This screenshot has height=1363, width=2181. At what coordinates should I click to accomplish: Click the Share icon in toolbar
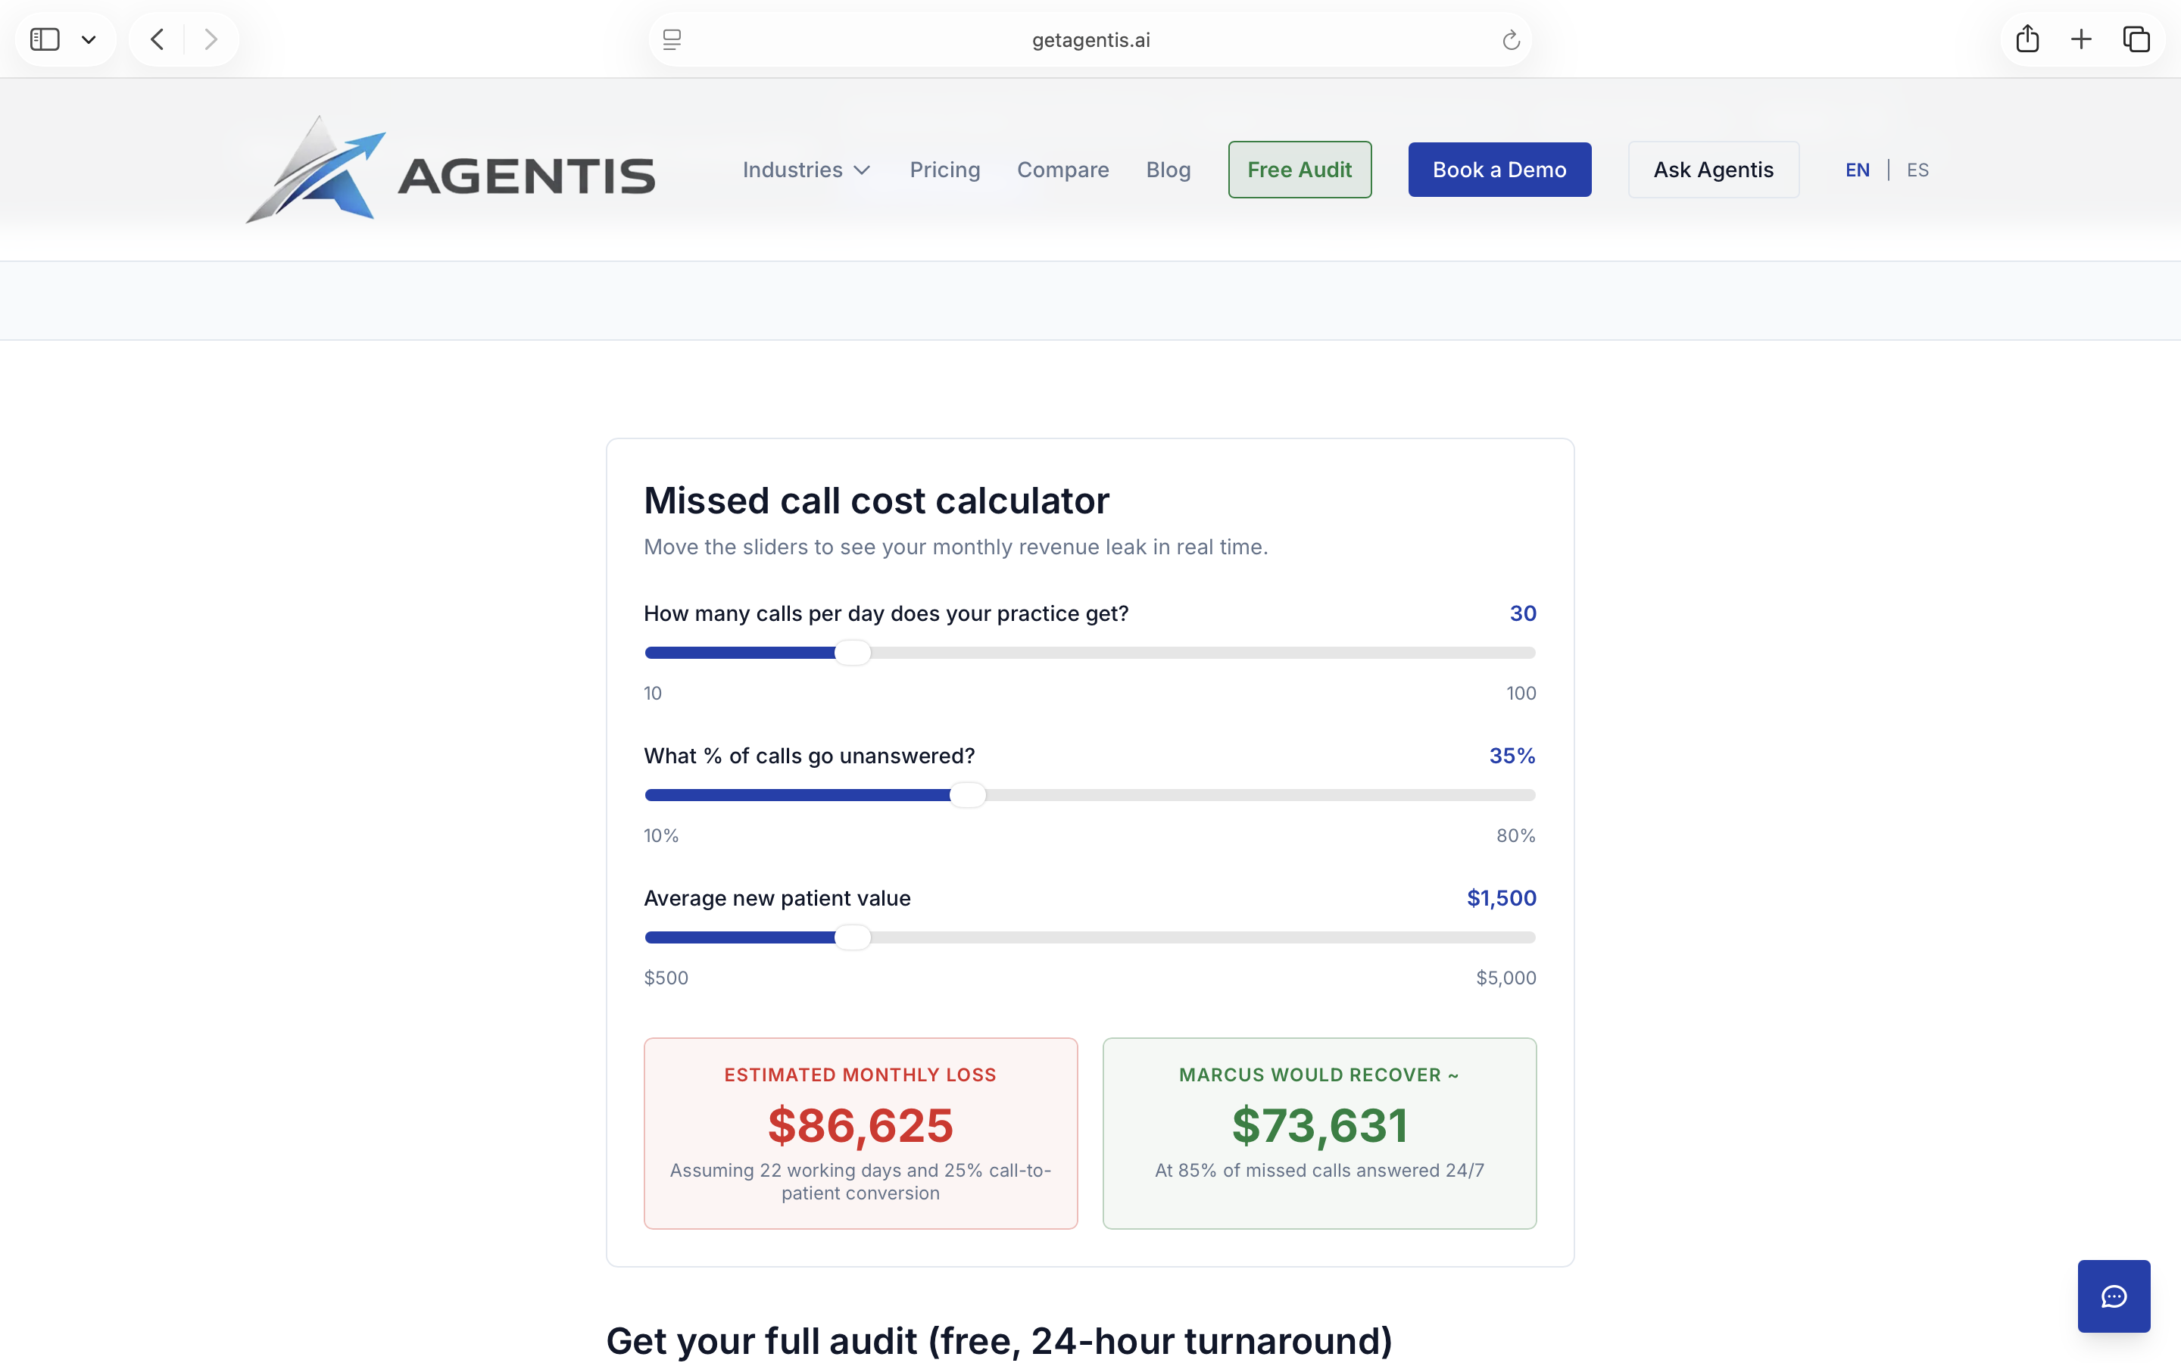(x=2027, y=39)
